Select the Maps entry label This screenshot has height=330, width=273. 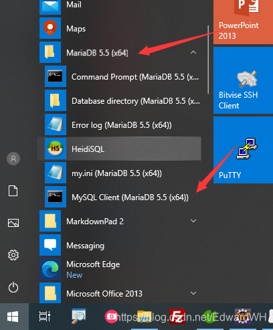click(76, 29)
